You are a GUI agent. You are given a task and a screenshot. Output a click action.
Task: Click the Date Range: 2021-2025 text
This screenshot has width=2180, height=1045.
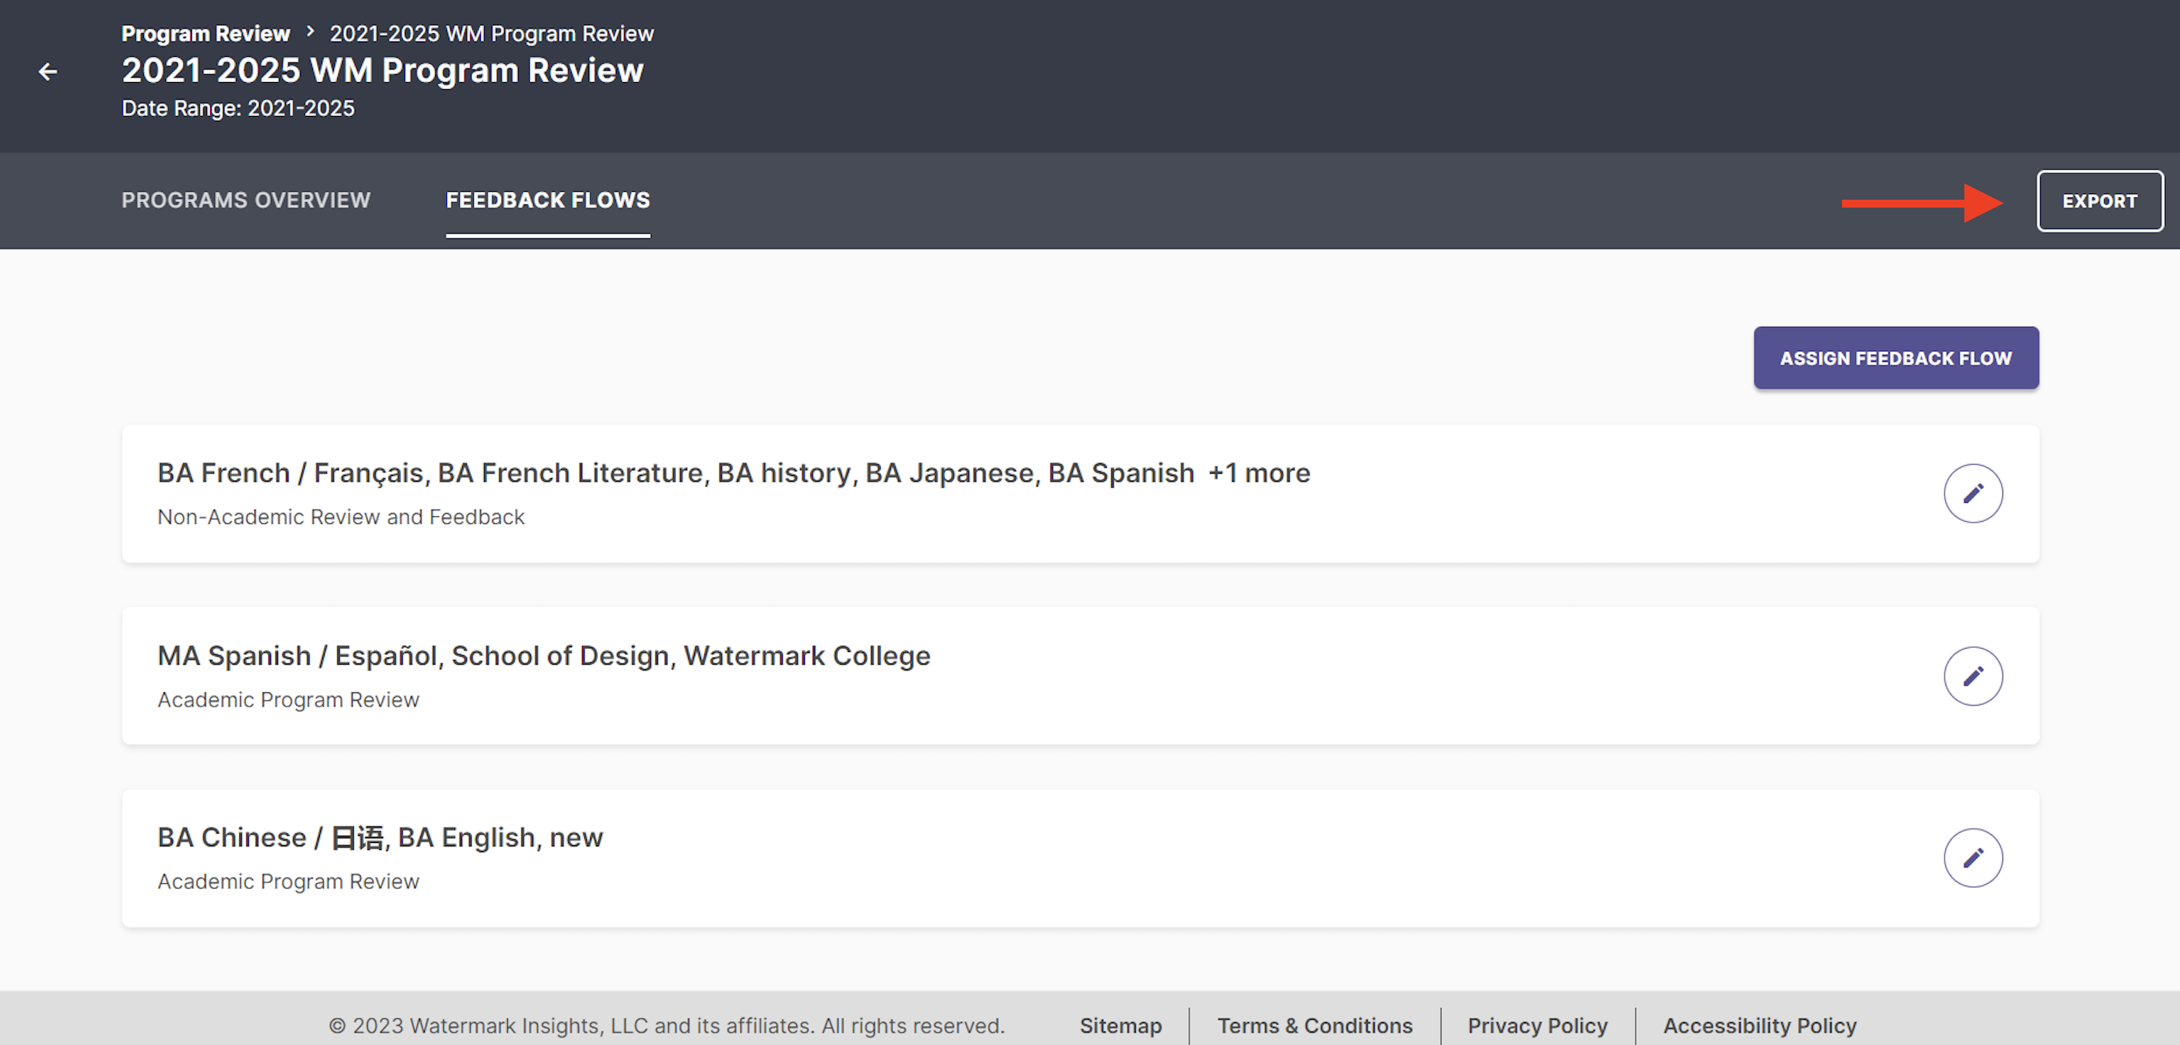[x=238, y=108]
